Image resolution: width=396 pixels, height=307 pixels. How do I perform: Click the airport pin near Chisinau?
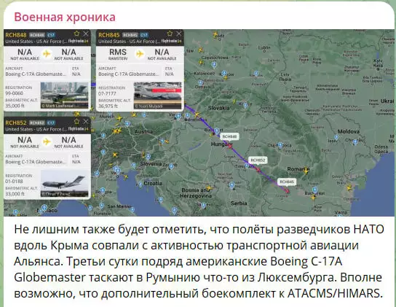tap(355, 141)
